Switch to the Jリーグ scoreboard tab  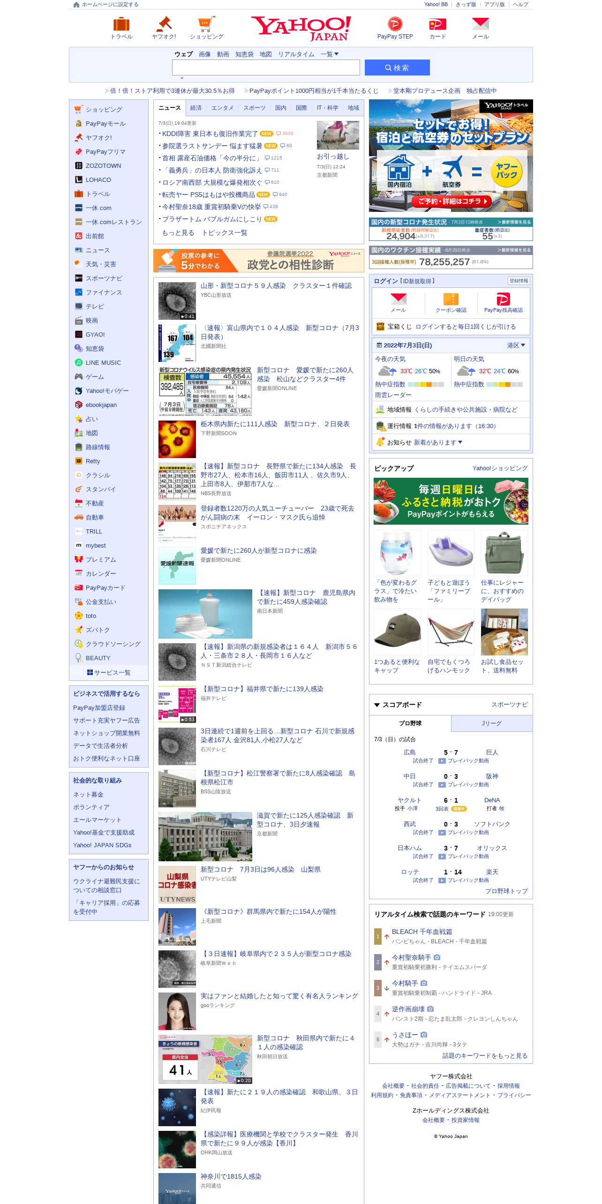pyautogui.click(x=492, y=723)
